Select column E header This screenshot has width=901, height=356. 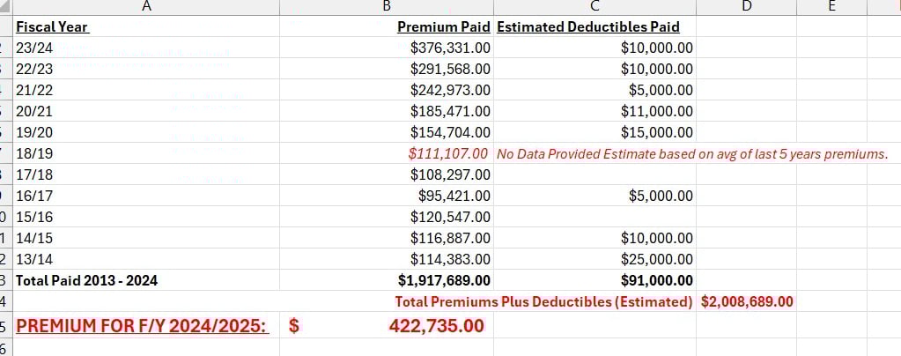831,7
